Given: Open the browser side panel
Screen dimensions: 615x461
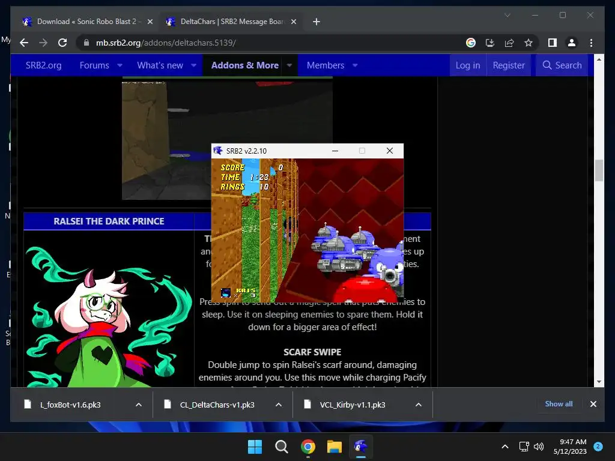Looking at the screenshot, I should pos(553,43).
